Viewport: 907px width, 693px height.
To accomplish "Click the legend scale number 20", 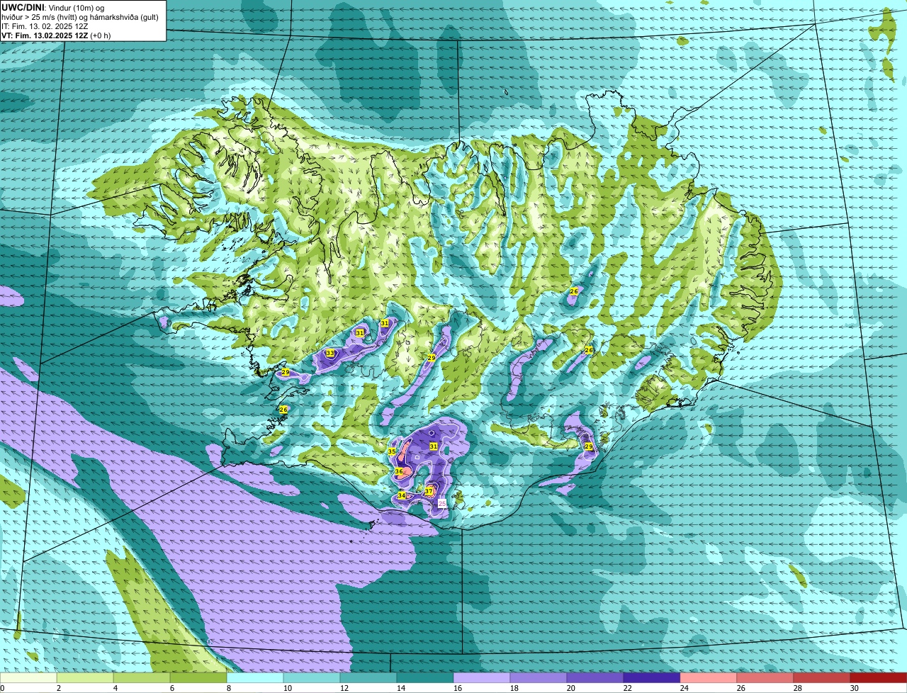I will (570, 688).
